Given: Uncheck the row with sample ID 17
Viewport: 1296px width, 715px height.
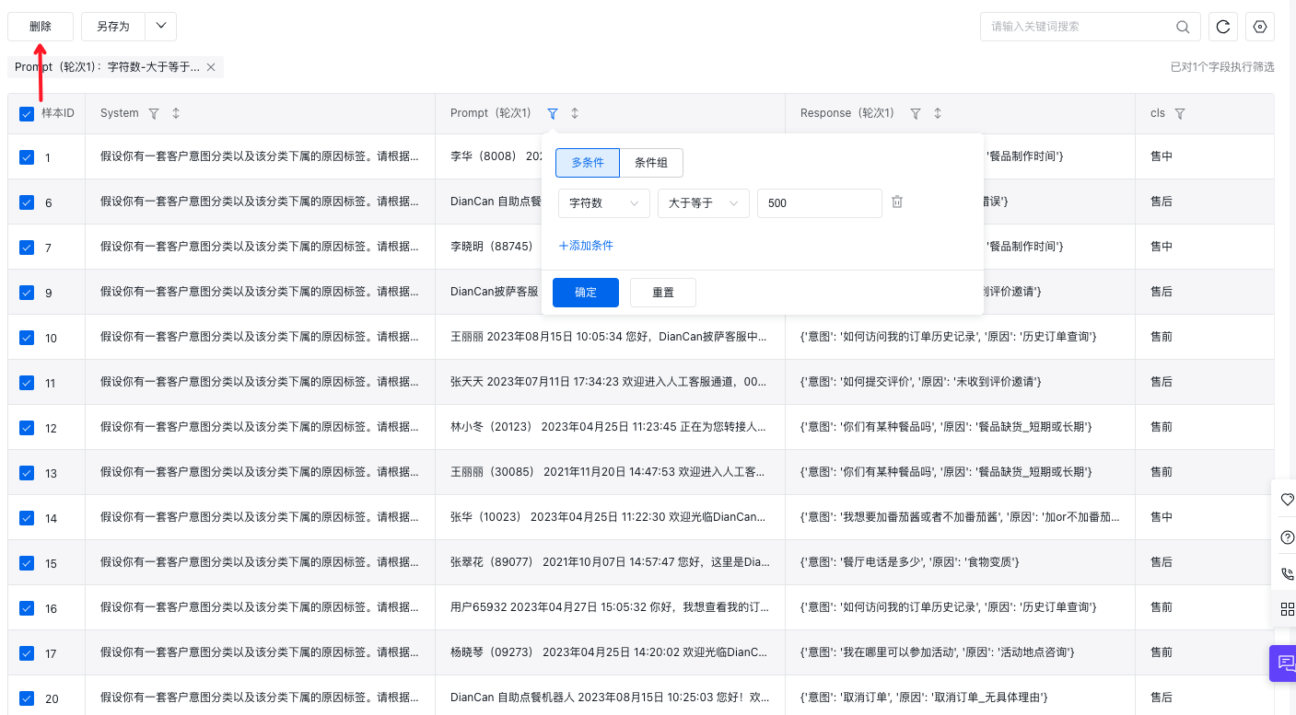Looking at the screenshot, I should click(27, 653).
